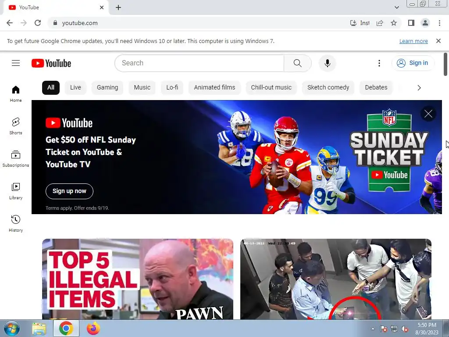This screenshot has width=449, height=337.
Task: Click the Sign in button
Action: click(413, 63)
